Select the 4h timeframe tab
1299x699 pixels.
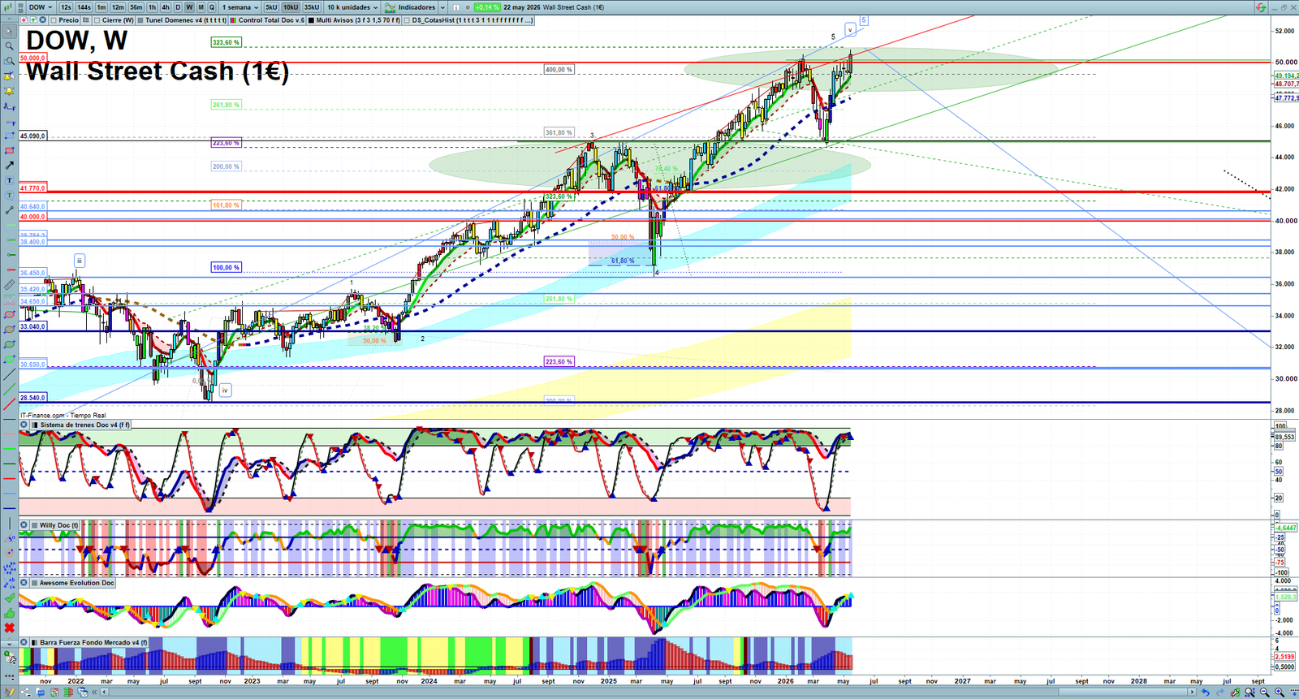click(166, 7)
